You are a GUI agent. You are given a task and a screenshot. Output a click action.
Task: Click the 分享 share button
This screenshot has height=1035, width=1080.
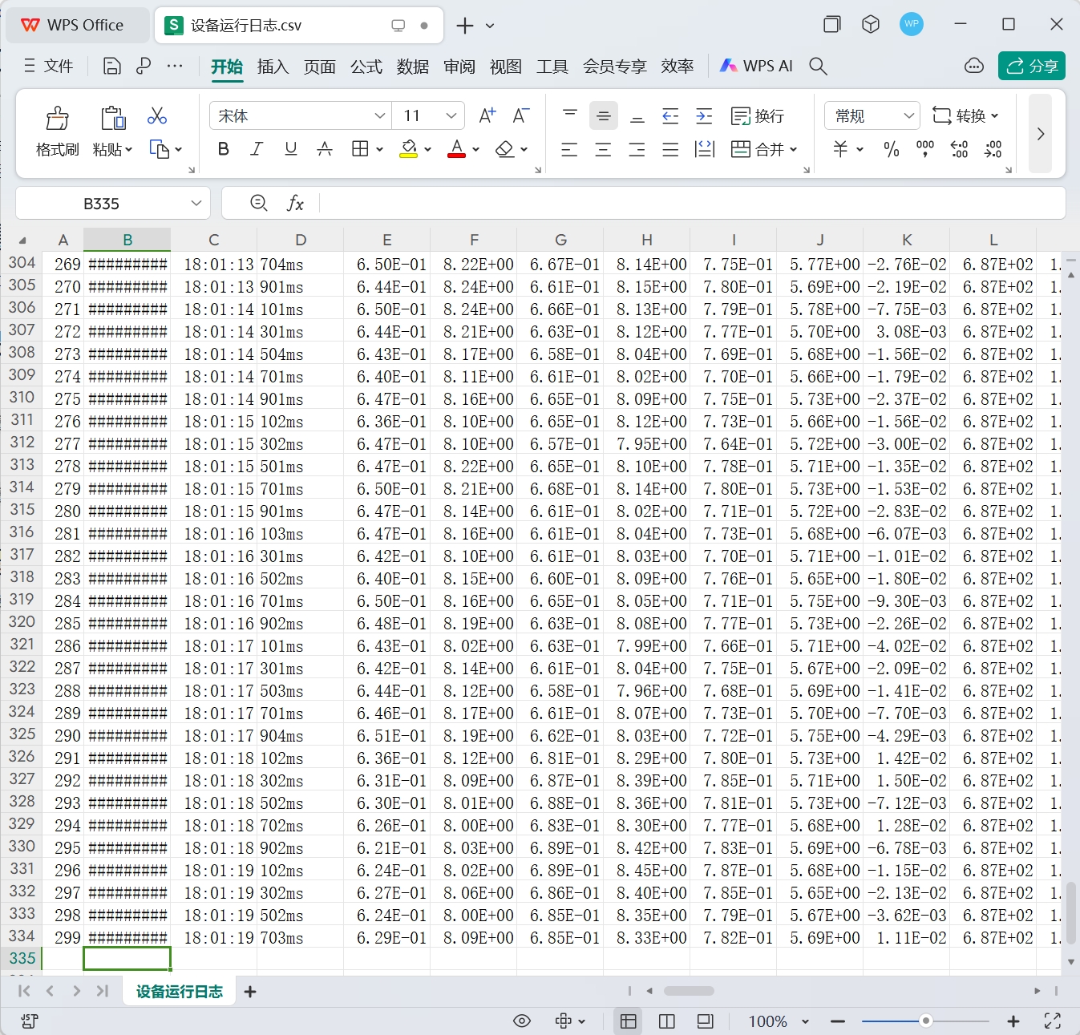pyautogui.click(x=1032, y=66)
